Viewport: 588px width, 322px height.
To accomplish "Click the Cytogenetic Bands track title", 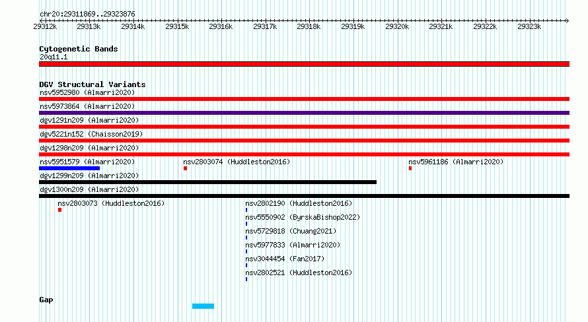I will click(79, 49).
